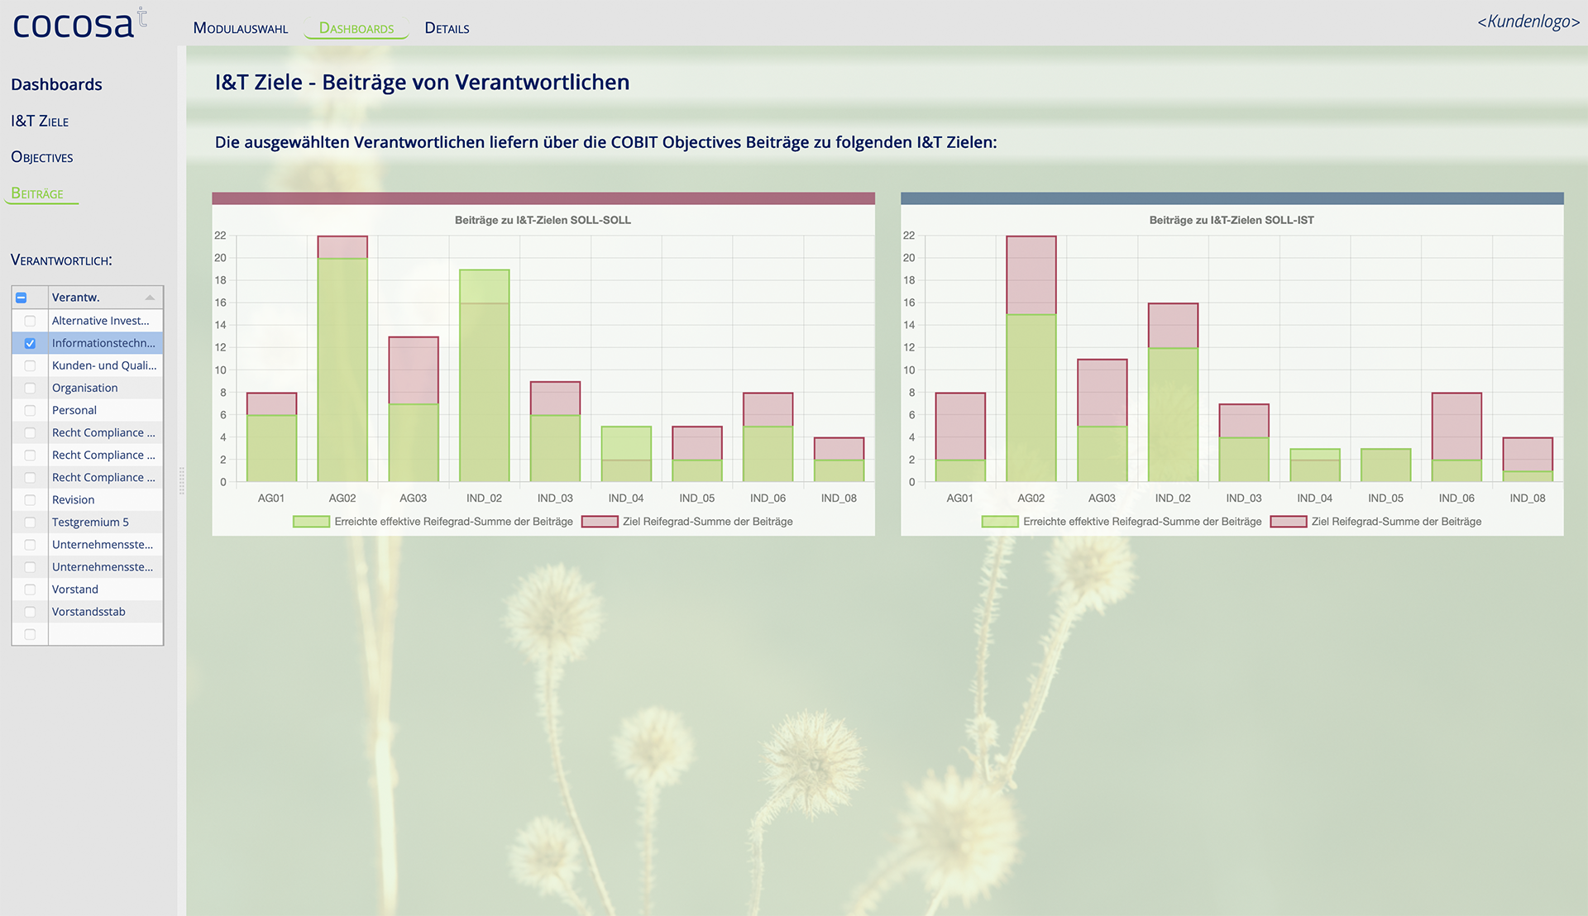This screenshot has width=1588, height=916.
Task: Select the Testgremium 5 row
Action: (90, 522)
